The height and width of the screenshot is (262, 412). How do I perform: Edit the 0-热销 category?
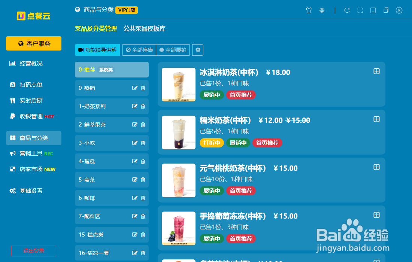coord(134,88)
